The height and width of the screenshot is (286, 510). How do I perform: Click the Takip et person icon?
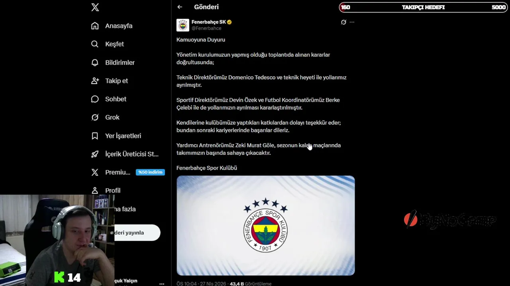pos(95,81)
